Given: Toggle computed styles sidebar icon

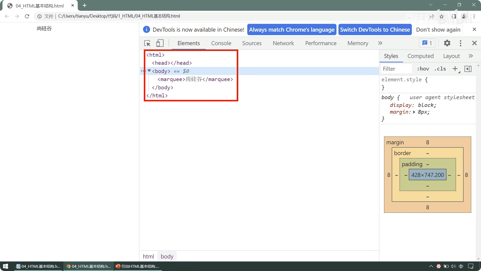Looking at the screenshot, I should [468, 69].
